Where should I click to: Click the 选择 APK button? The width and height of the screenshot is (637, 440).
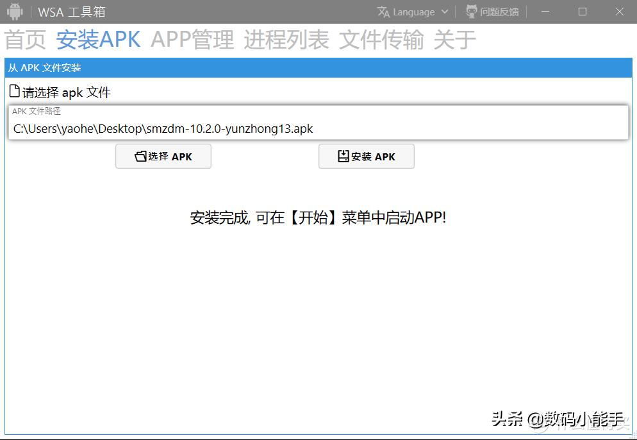[x=163, y=156]
